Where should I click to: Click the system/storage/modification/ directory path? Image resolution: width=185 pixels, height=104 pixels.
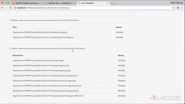tap(48, 96)
